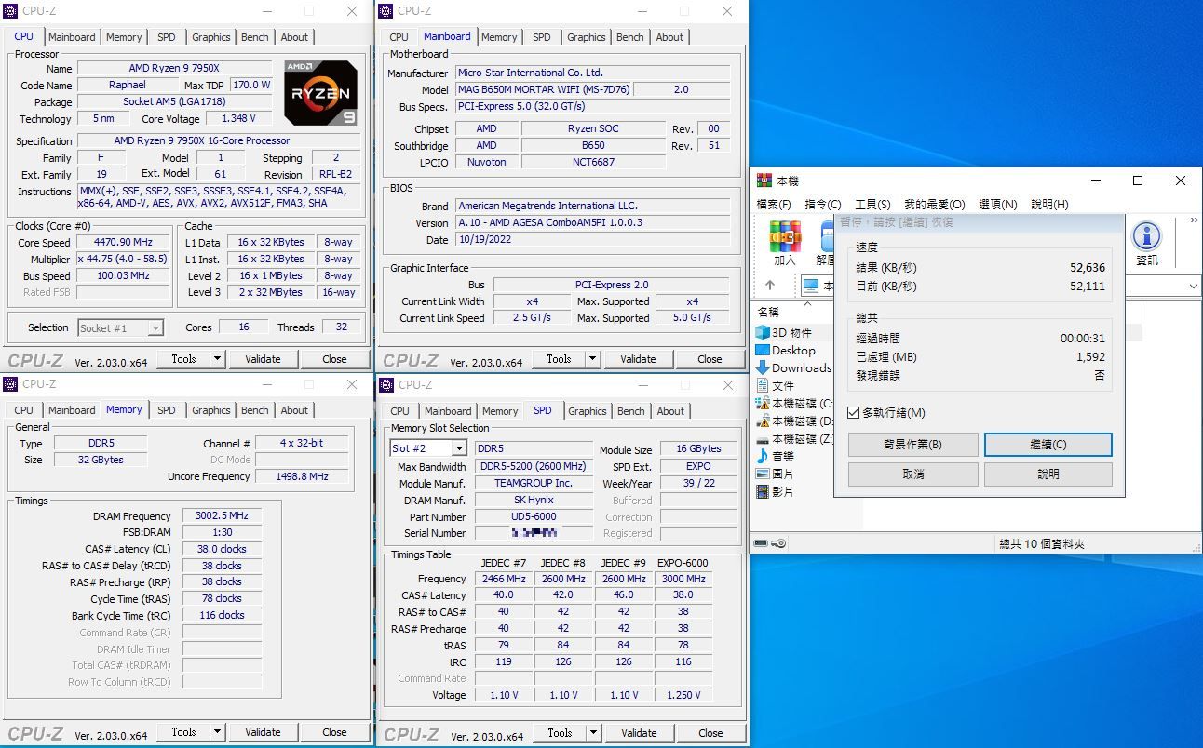Switch to SPD tab in Memory window
Viewport: 1203px width, 748px height.
166,410
